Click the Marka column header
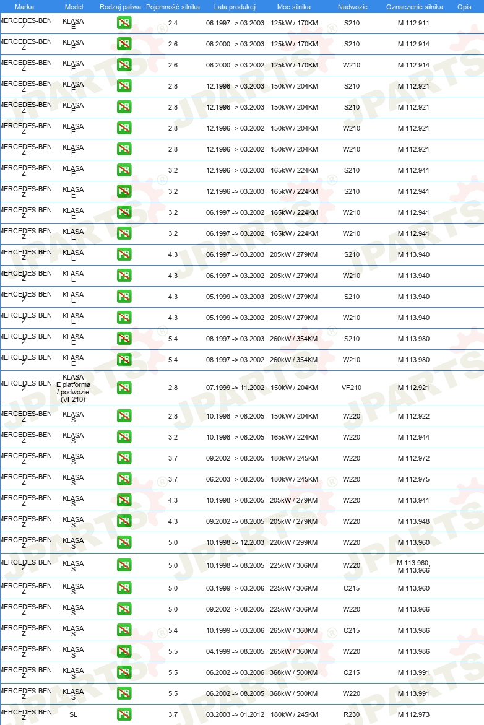The width and height of the screenshot is (484, 725). click(24, 7)
